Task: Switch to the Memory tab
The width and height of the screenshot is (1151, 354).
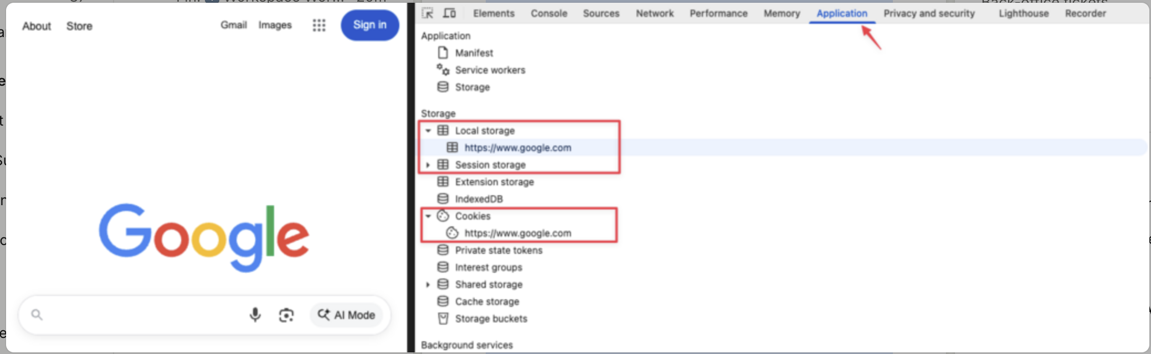Action: tap(782, 13)
